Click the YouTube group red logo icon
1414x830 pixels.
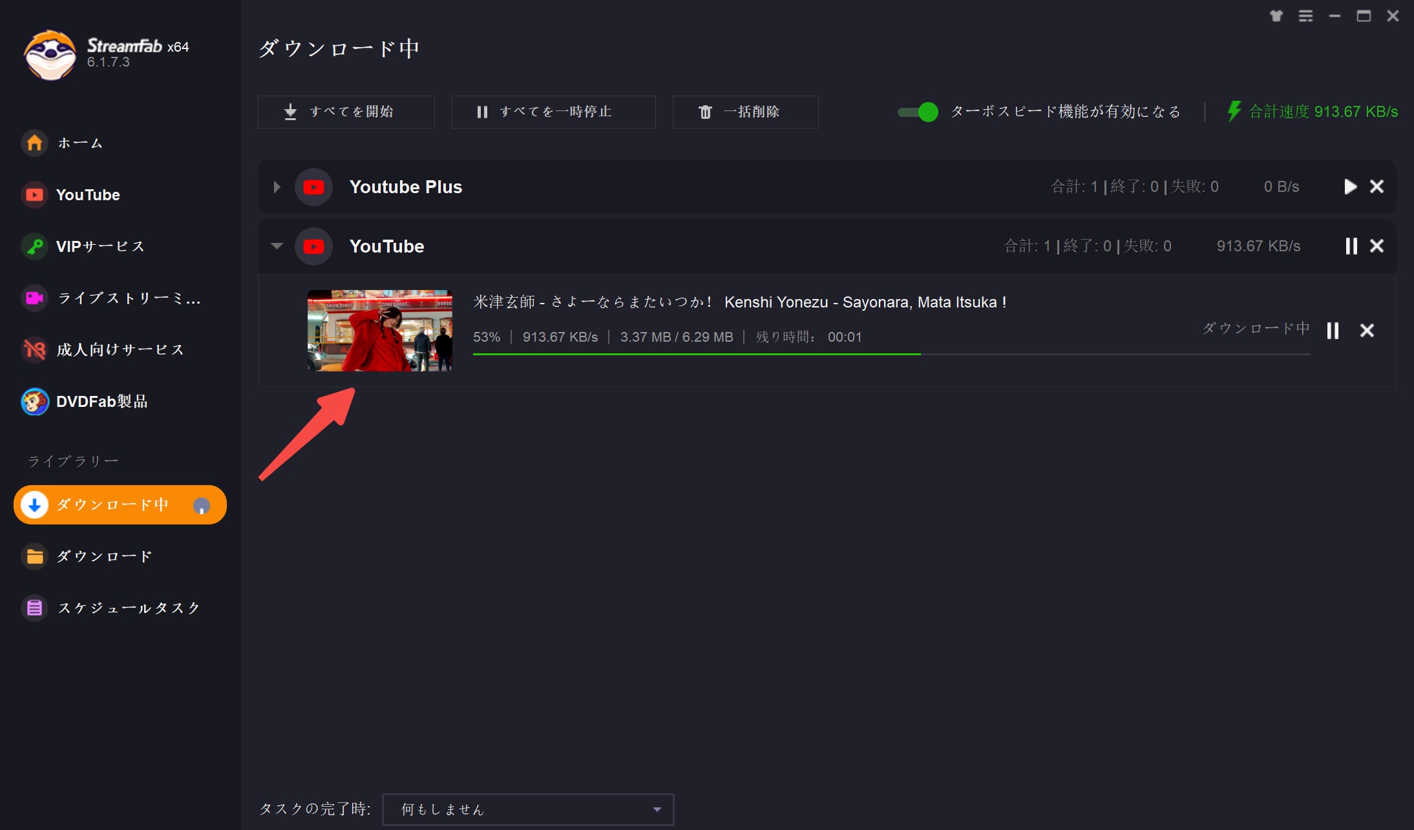tap(313, 246)
